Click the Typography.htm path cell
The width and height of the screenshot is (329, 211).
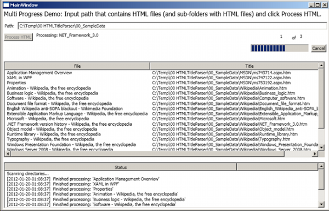pos(221,139)
